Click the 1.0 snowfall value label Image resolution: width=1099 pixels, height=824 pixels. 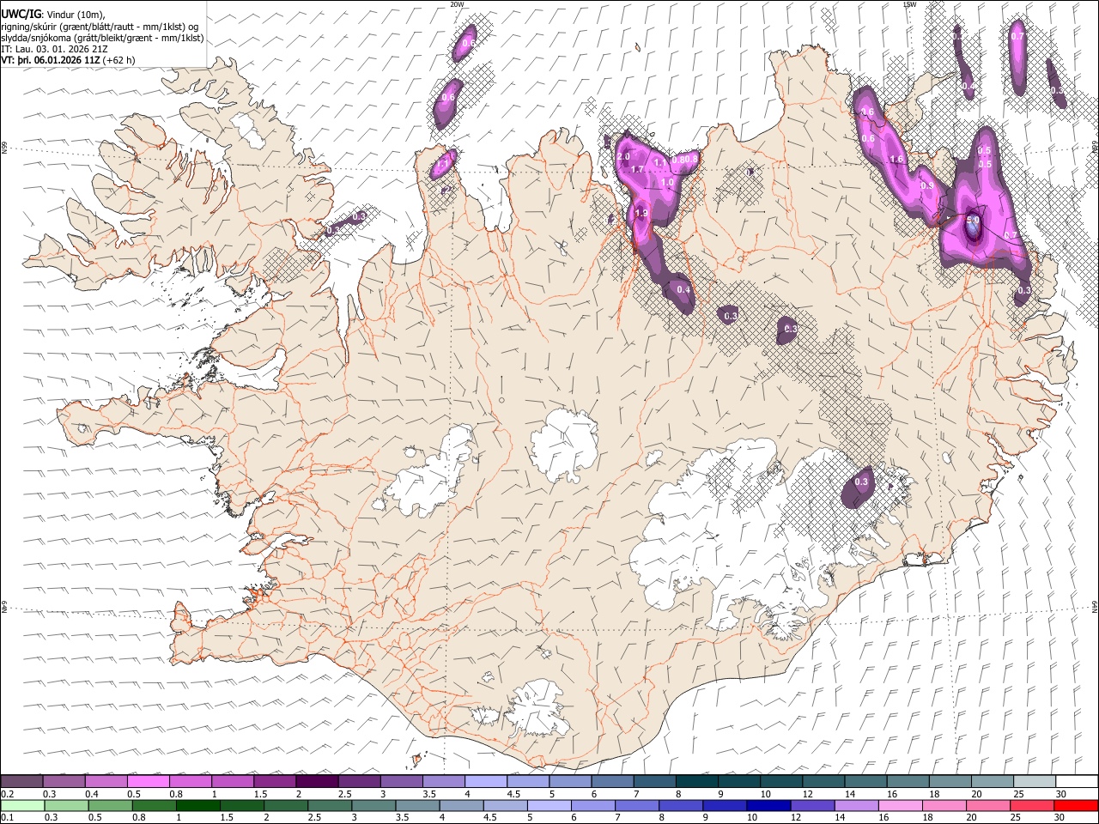click(667, 183)
